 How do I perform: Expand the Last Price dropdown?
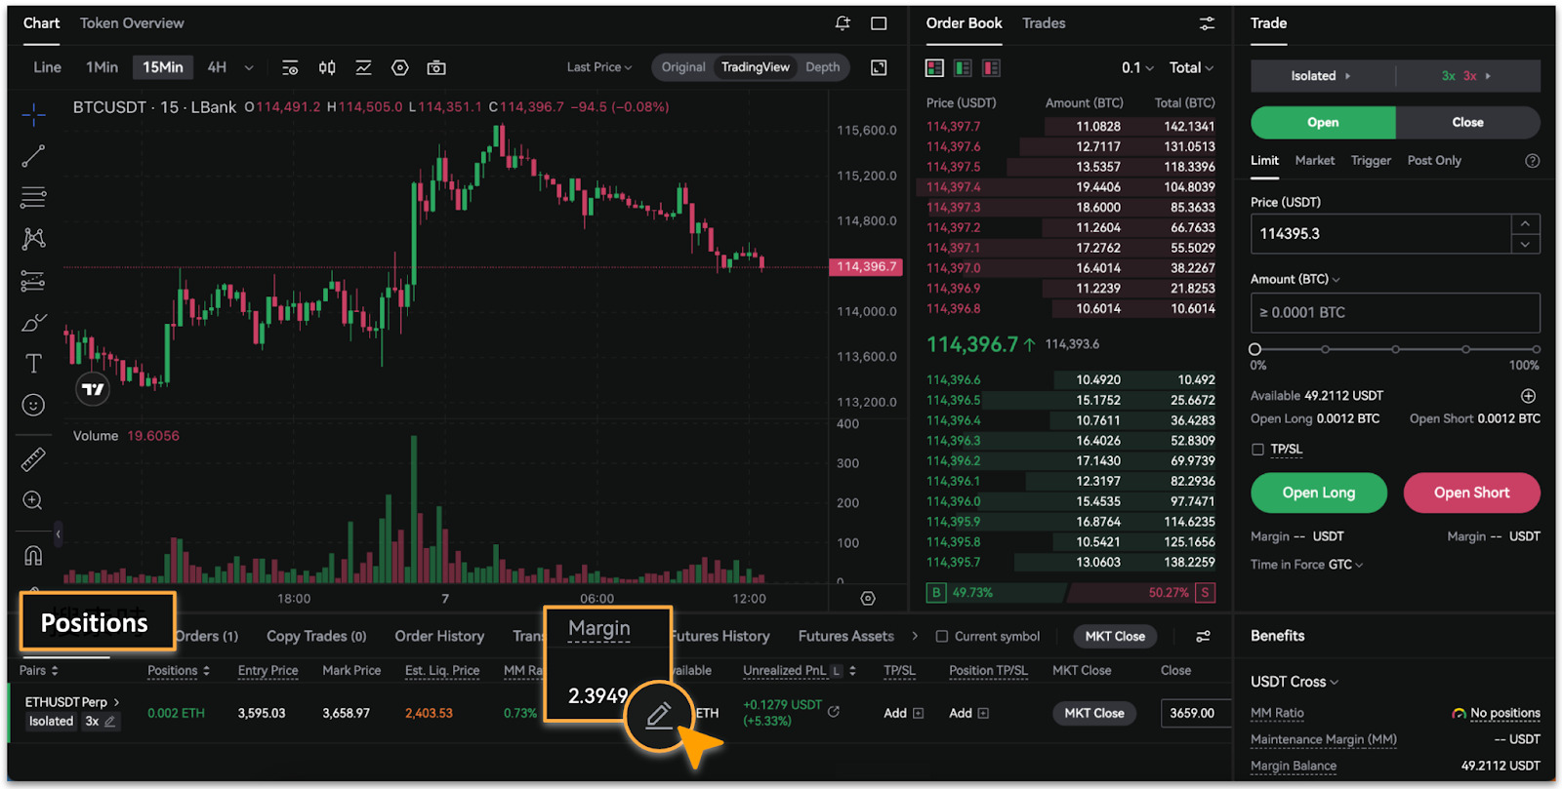point(599,67)
